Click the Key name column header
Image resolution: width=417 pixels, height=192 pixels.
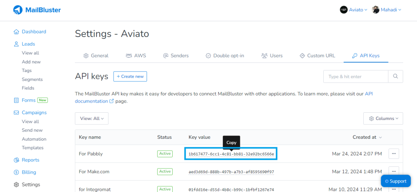[x=90, y=137]
